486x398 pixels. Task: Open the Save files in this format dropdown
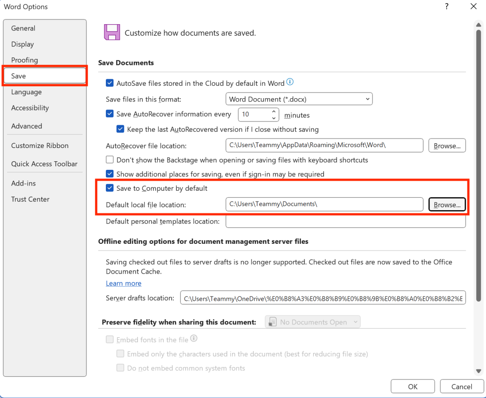point(299,99)
